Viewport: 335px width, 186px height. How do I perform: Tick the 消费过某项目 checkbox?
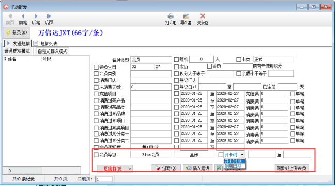coord(96,121)
